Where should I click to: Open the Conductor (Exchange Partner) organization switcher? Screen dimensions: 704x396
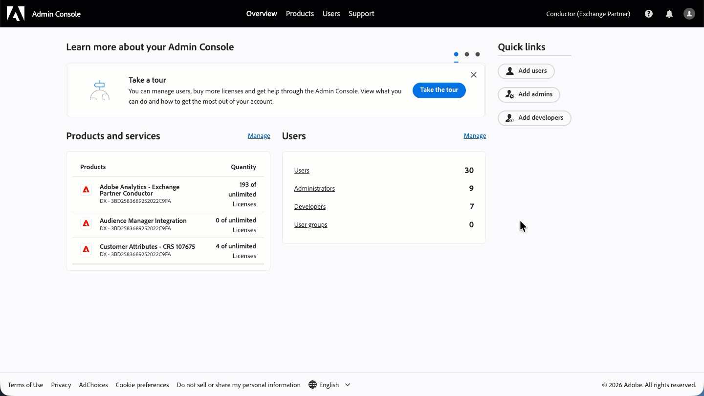pyautogui.click(x=588, y=14)
